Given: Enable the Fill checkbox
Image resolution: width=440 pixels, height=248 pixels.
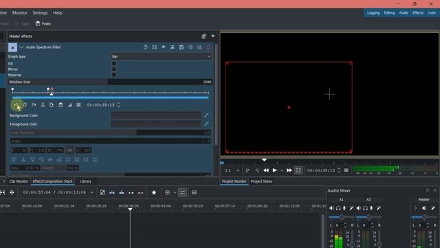Looking at the screenshot, I should [114, 63].
